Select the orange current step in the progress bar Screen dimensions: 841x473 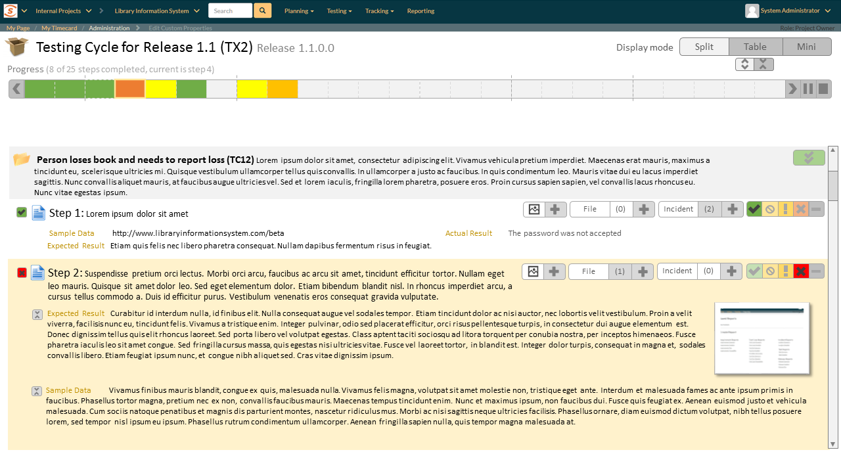(130, 89)
